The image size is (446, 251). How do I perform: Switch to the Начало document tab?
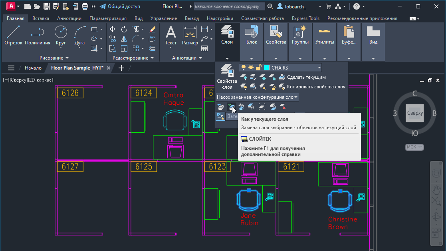[x=33, y=68]
